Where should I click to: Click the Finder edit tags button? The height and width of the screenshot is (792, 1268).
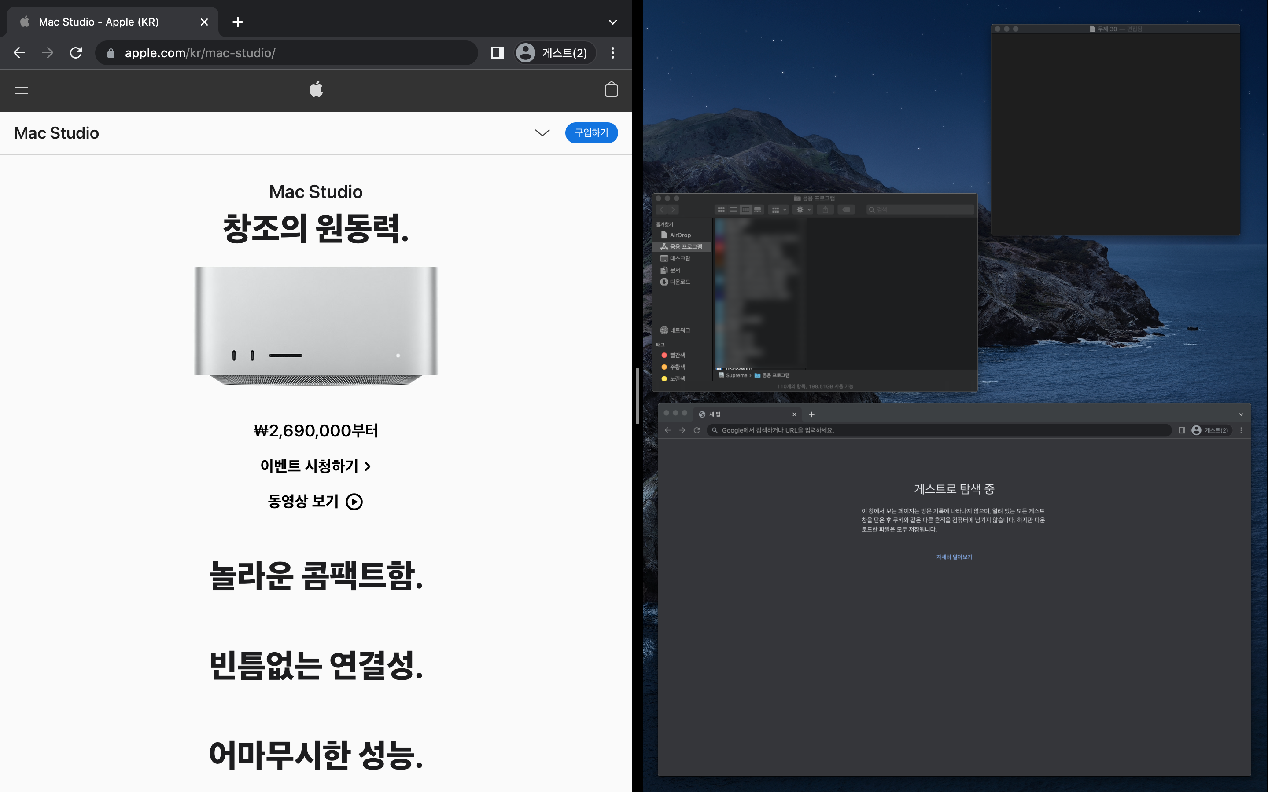[846, 209]
